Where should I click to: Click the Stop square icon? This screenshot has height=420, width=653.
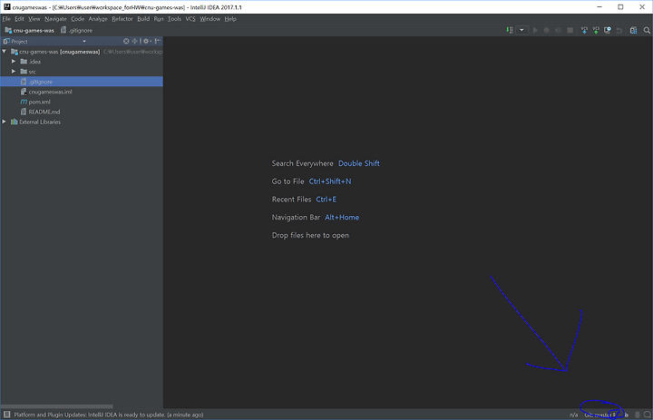coord(570,30)
